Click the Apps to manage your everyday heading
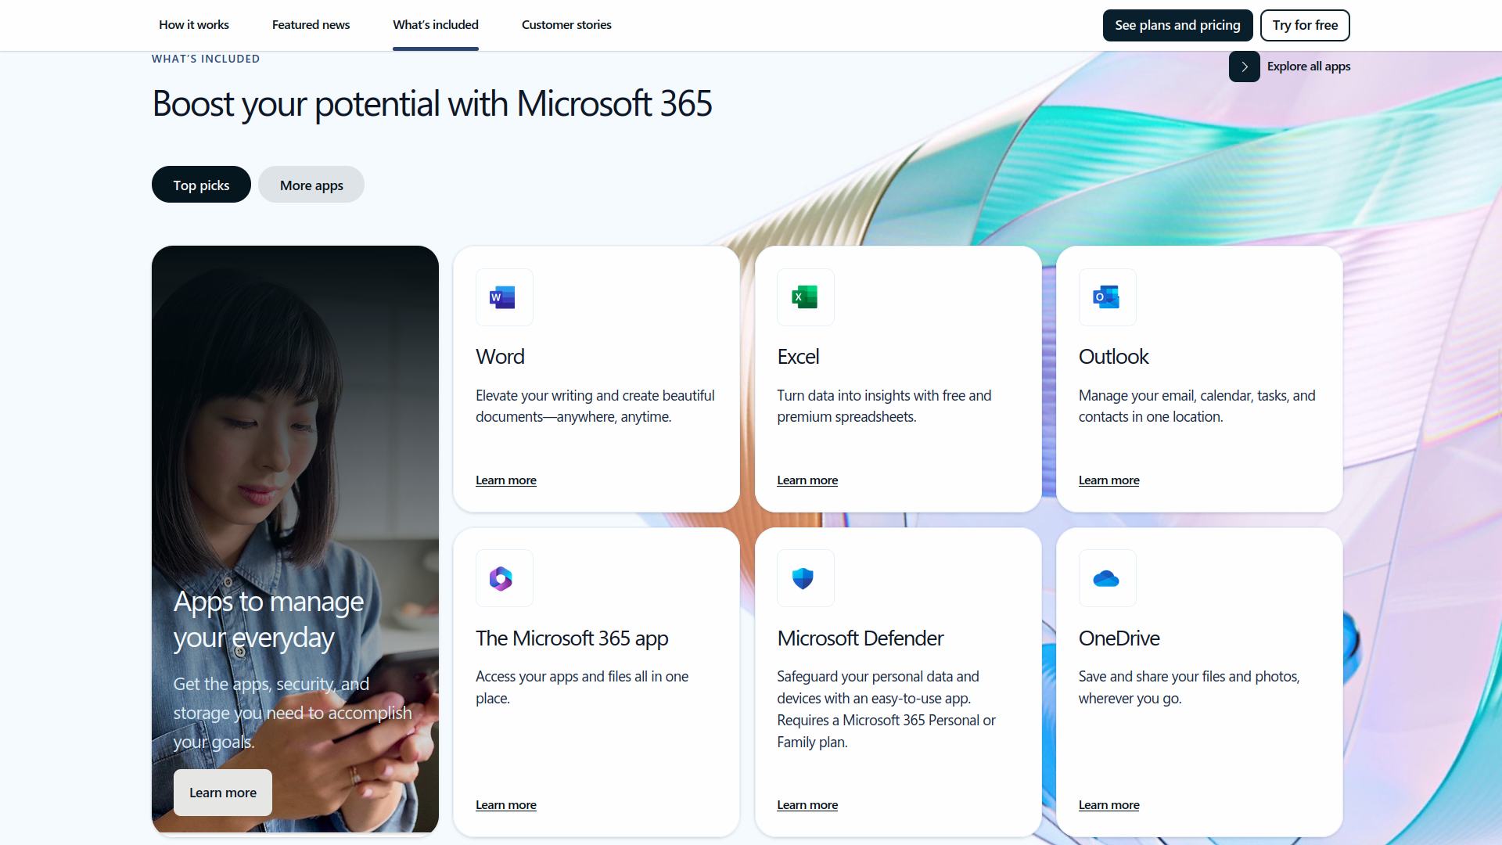 [x=268, y=620]
